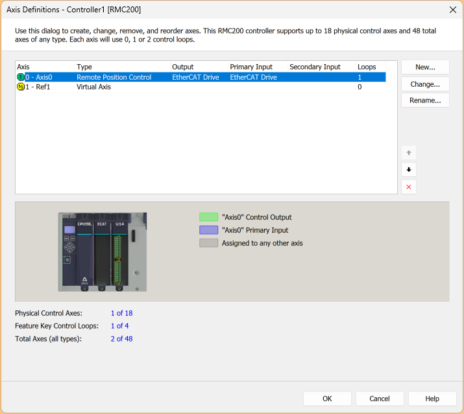464x414 pixels.
Task: Select the 0 - Axis0 row
Action: click(x=201, y=77)
